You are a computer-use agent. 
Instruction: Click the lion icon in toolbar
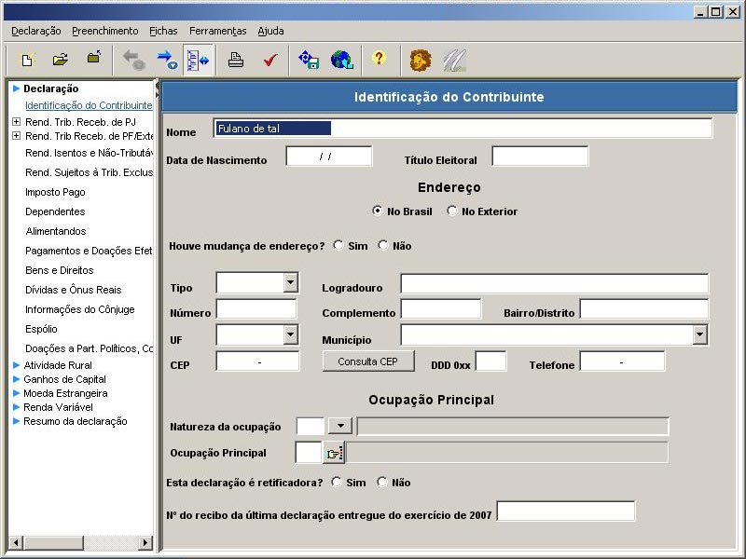tap(421, 60)
